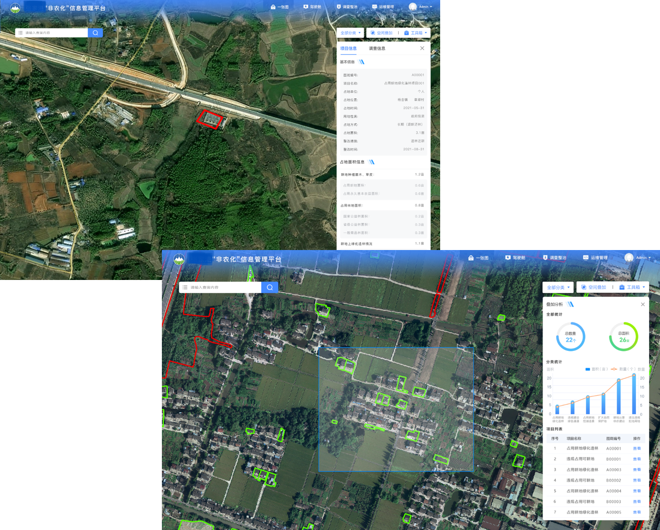Click the 调查整治 shield icon in the 叠加分析 window
This screenshot has width=660, height=530.
click(545, 258)
